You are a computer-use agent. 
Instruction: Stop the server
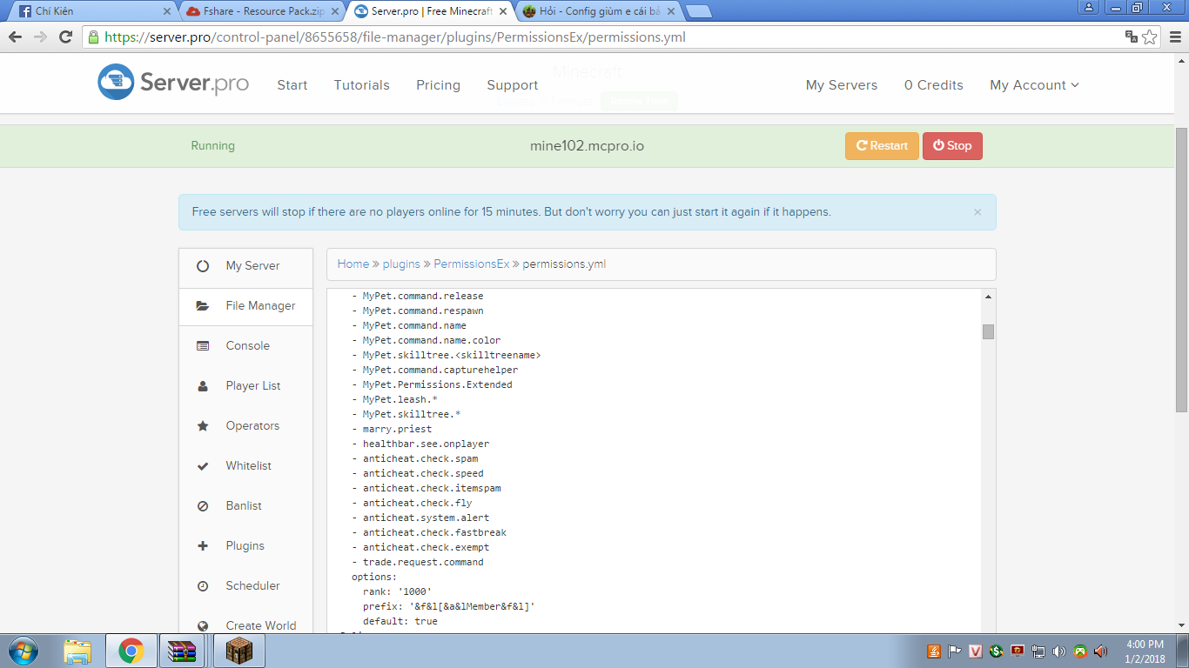(x=952, y=146)
